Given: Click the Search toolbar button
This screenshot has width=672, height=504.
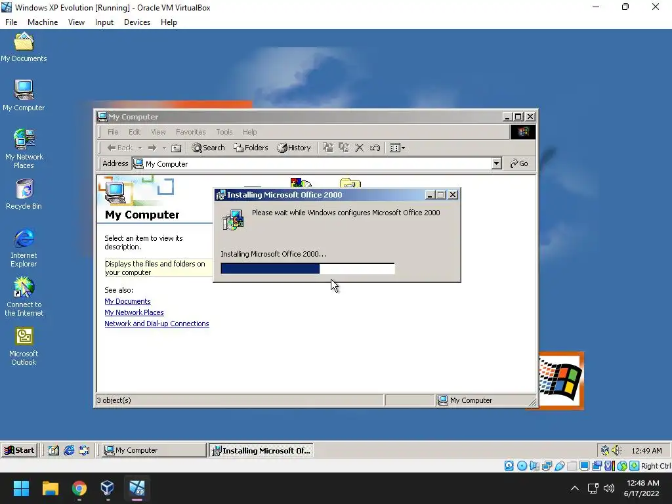Looking at the screenshot, I should (x=208, y=148).
